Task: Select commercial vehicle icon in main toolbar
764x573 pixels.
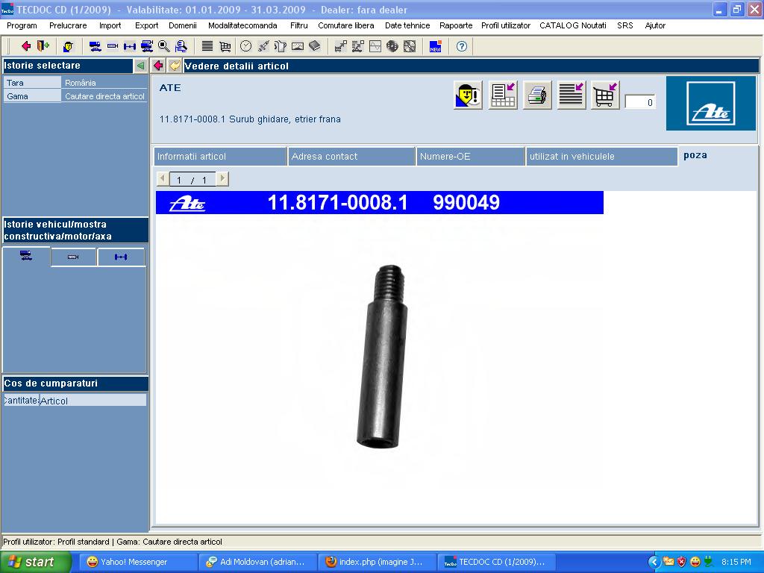Action: tap(147, 46)
